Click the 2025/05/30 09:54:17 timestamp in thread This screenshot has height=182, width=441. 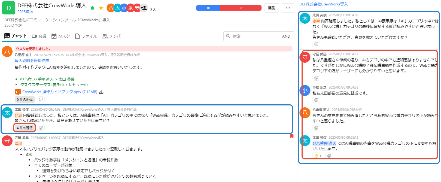(x=343, y=54)
